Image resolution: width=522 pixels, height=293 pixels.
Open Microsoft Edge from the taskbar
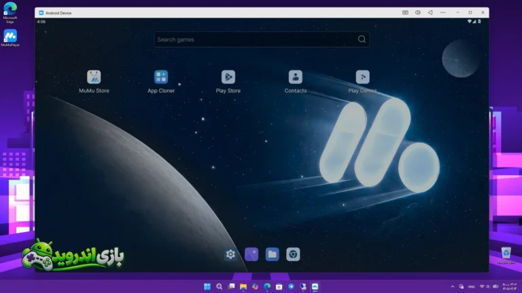coord(267,286)
